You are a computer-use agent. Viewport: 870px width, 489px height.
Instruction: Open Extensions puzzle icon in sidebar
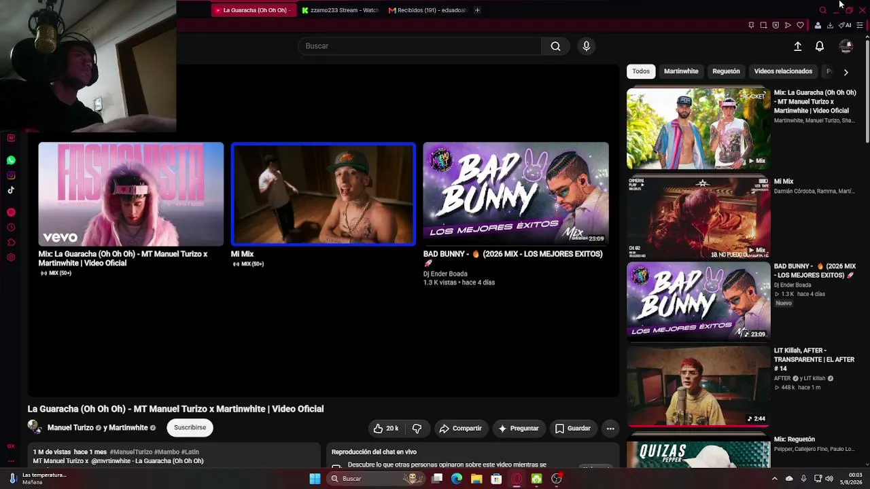pyautogui.click(x=11, y=242)
